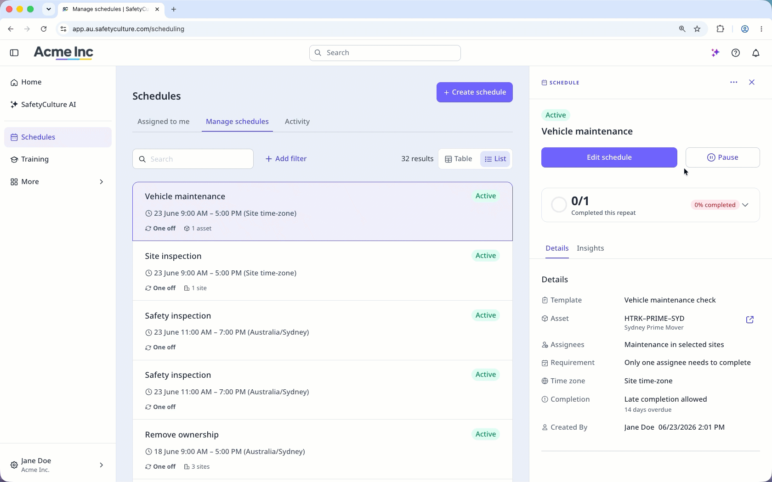Open the Insights tab in schedule panel
Viewport: 772px width, 482px height.
point(590,248)
